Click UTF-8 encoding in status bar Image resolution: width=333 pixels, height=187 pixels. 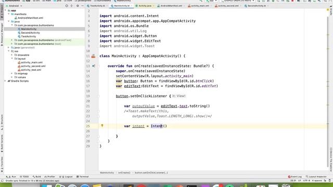click(306, 181)
